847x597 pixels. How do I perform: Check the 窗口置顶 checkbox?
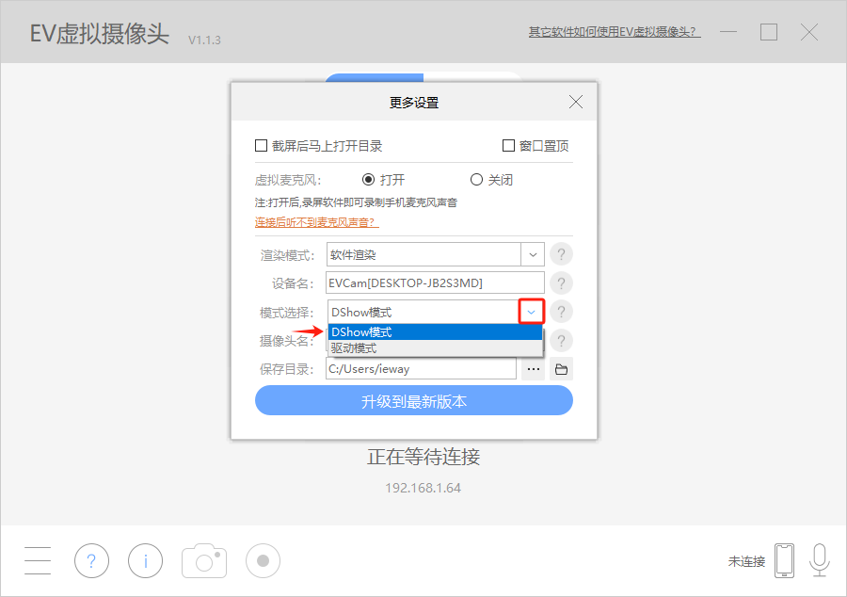coord(508,146)
